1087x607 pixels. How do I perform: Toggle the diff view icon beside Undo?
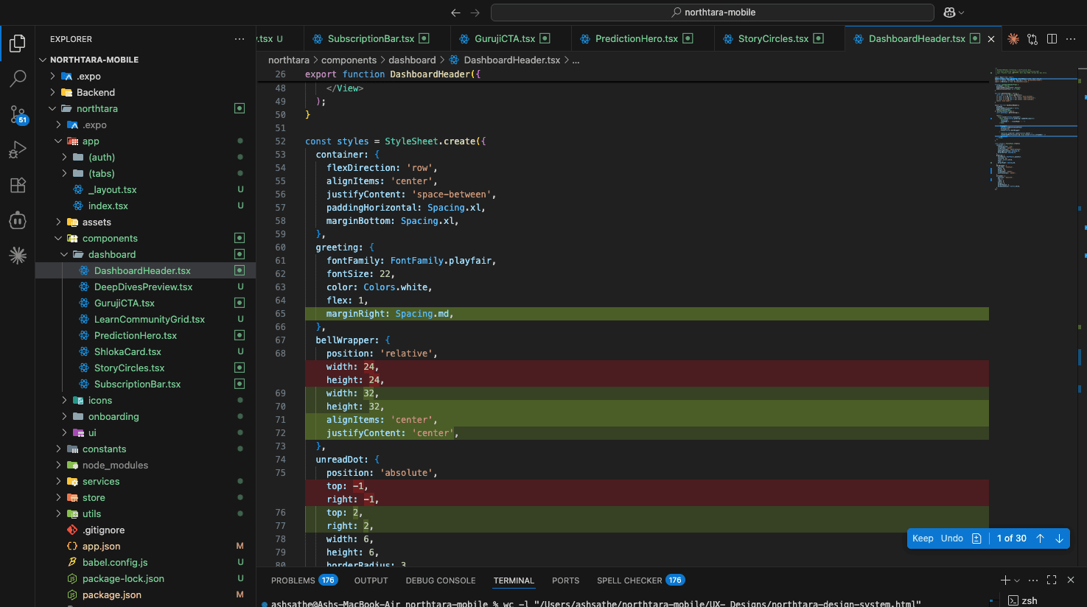tap(976, 538)
